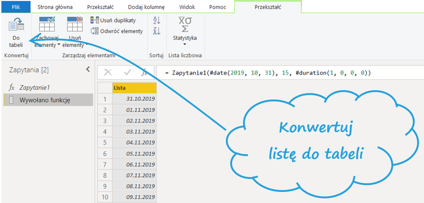Click the Odwróć elementy icon
The image size is (424, 203).
point(94,31)
